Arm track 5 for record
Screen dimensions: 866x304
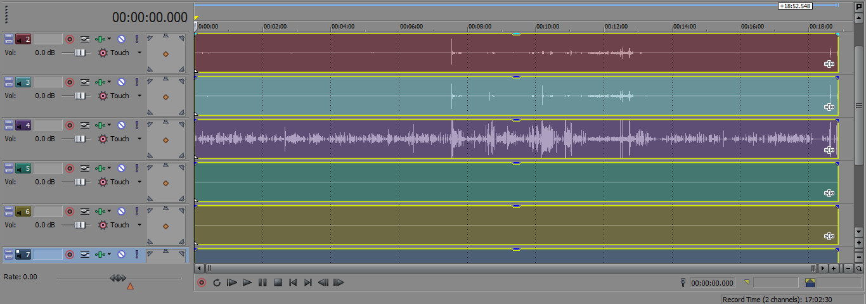70,168
